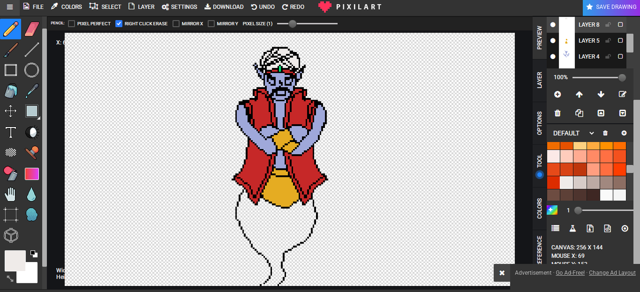Open the LAYER menu
Image resolution: width=640 pixels, height=292 pixels.
click(141, 7)
